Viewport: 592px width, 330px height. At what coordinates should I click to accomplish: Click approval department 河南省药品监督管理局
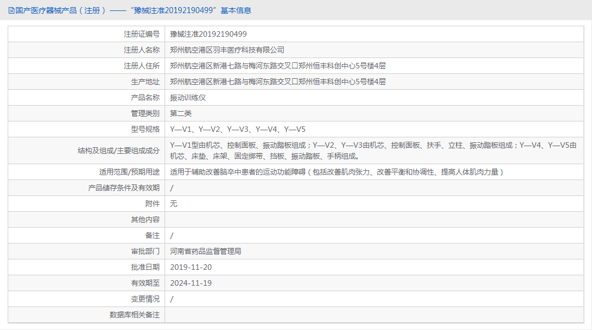pyautogui.click(x=205, y=251)
